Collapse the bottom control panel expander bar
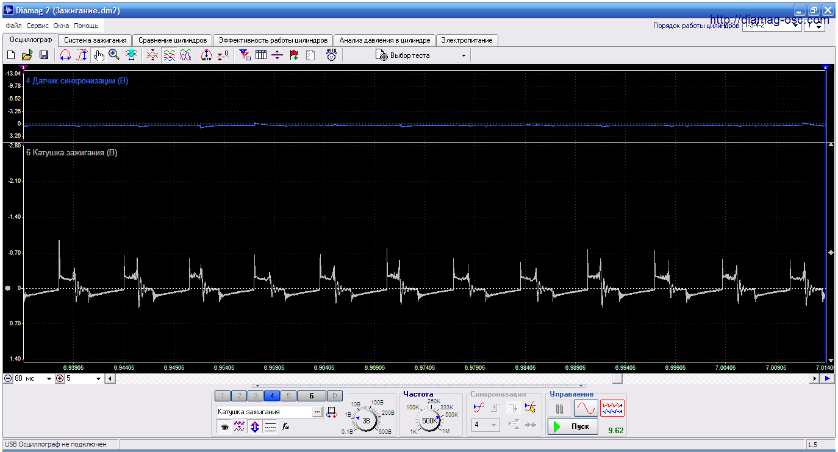 (x=419, y=386)
